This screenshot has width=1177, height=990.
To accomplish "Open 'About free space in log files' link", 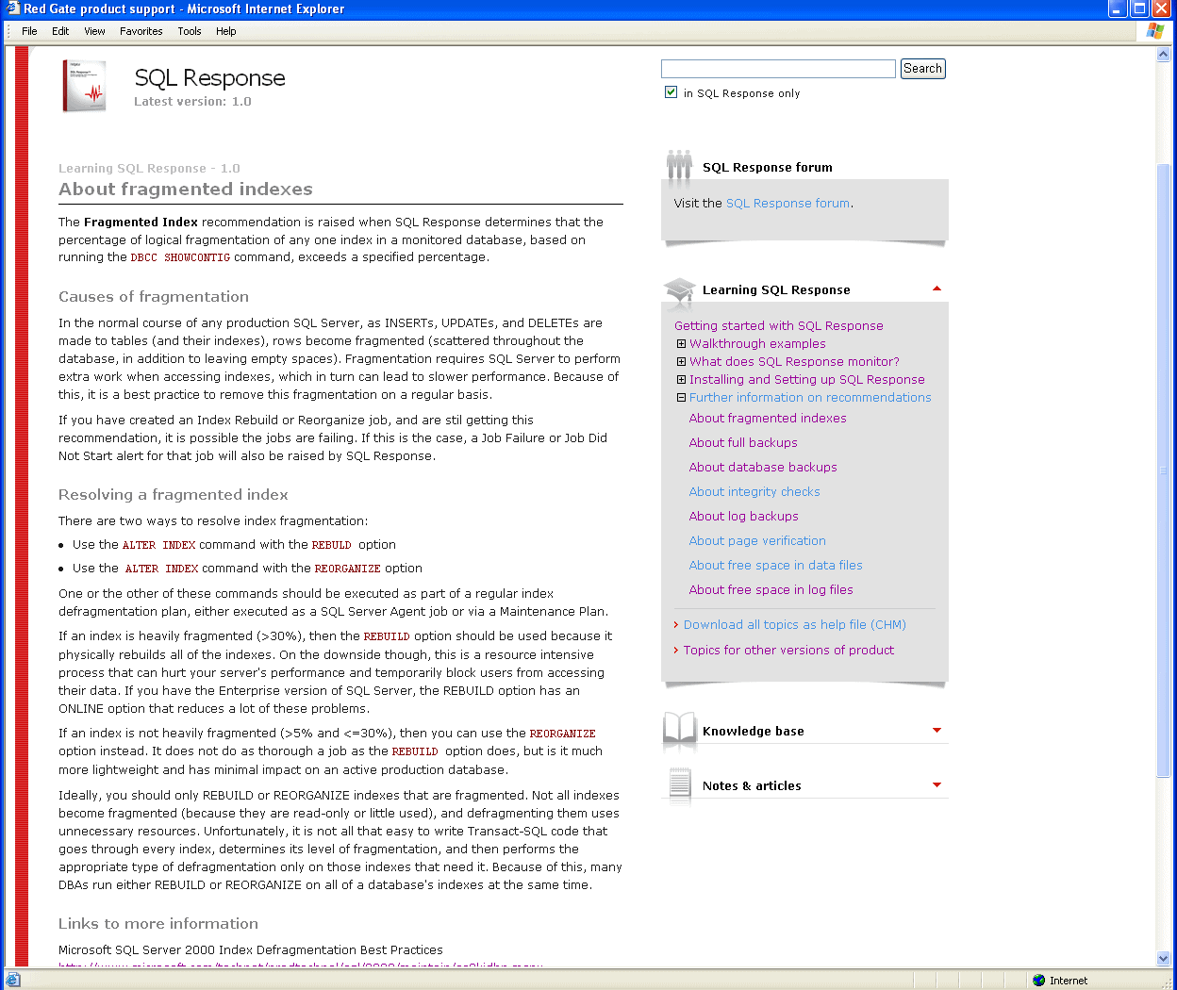I will [771, 589].
